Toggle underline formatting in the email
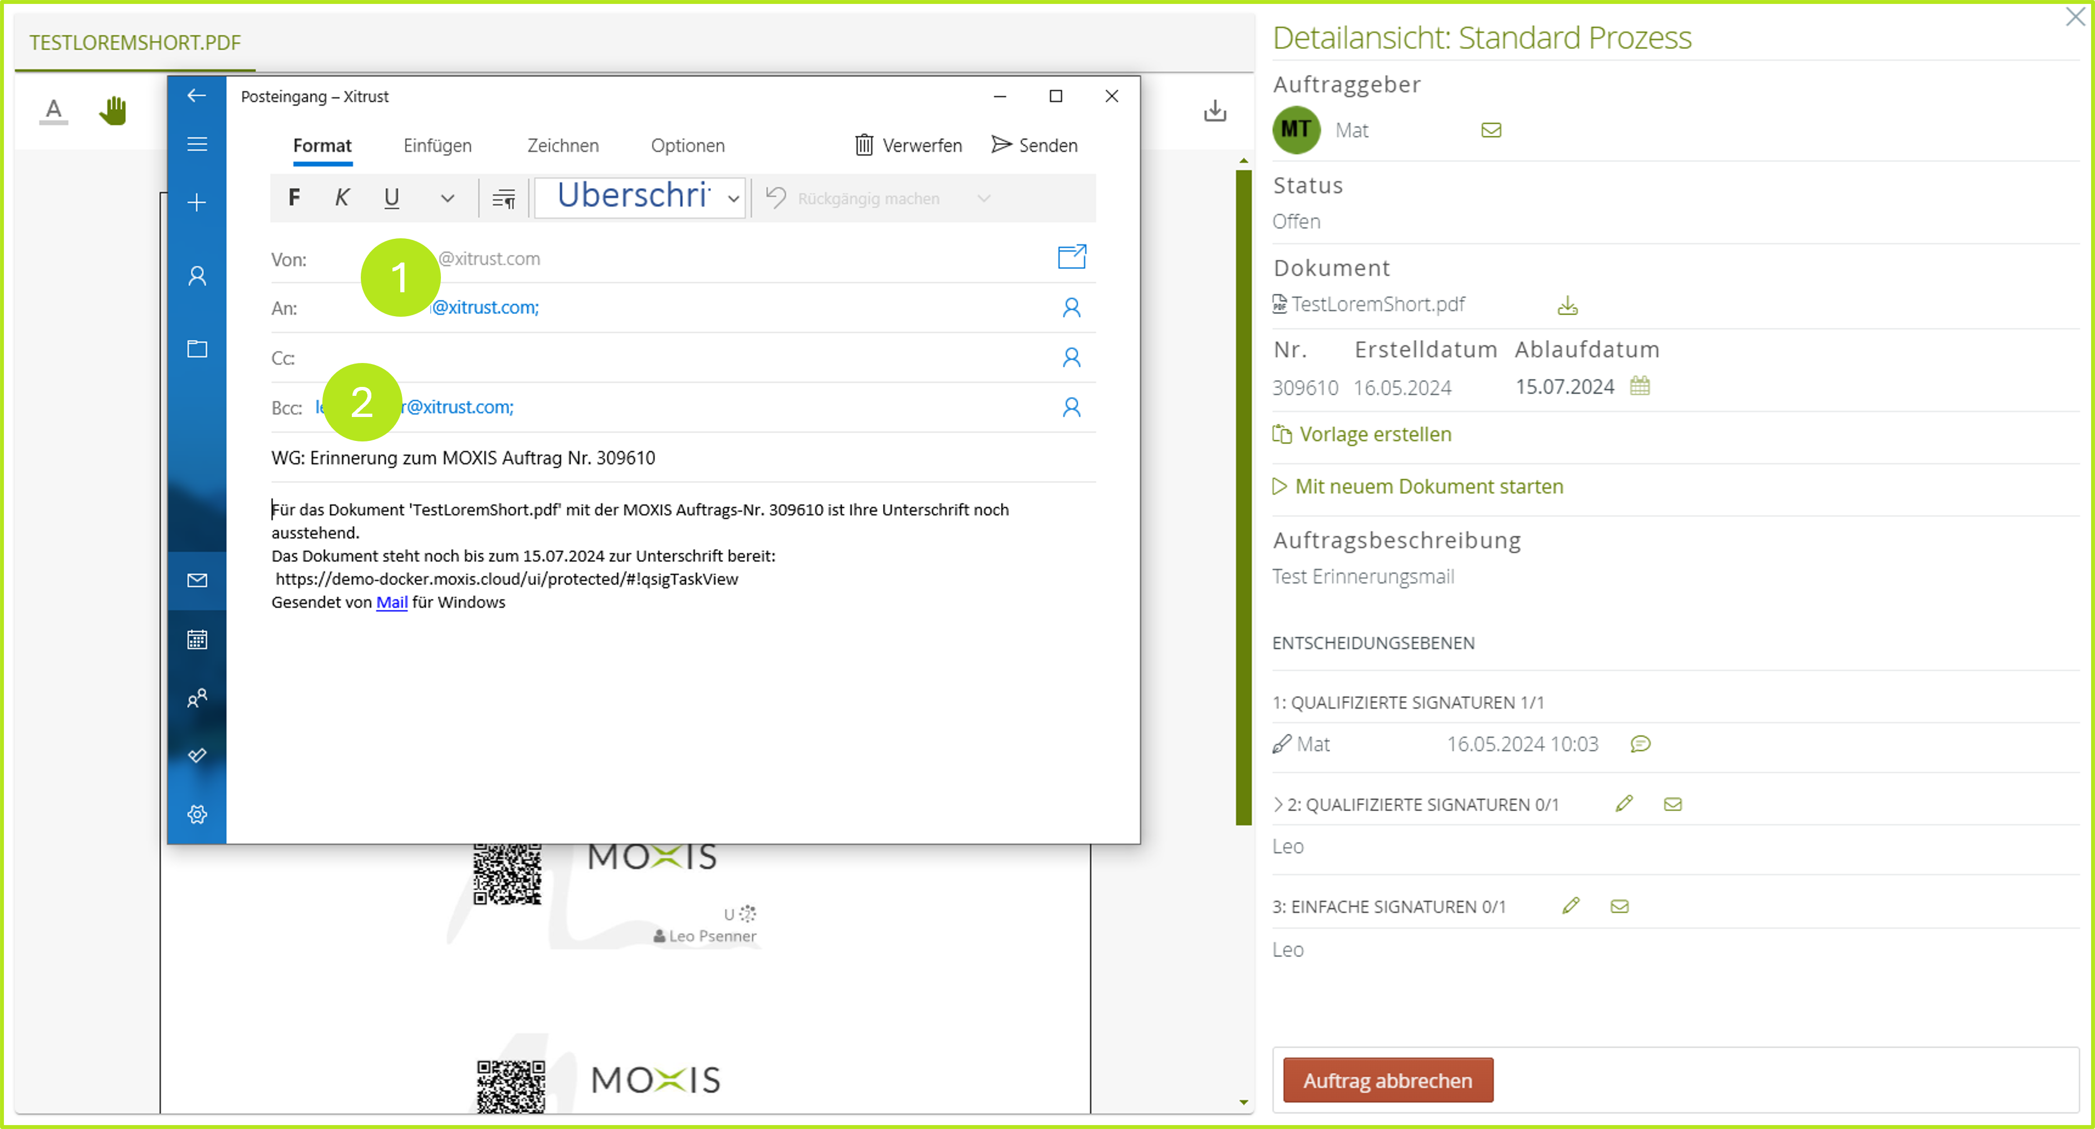 [391, 198]
